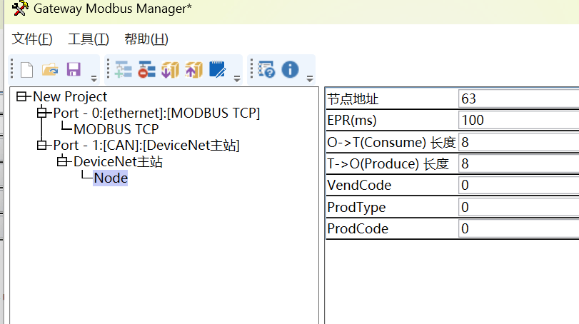The height and width of the screenshot is (324, 579).
Task: Edit the T->O(Produce) 长度 value
Action: (x=519, y=163)
